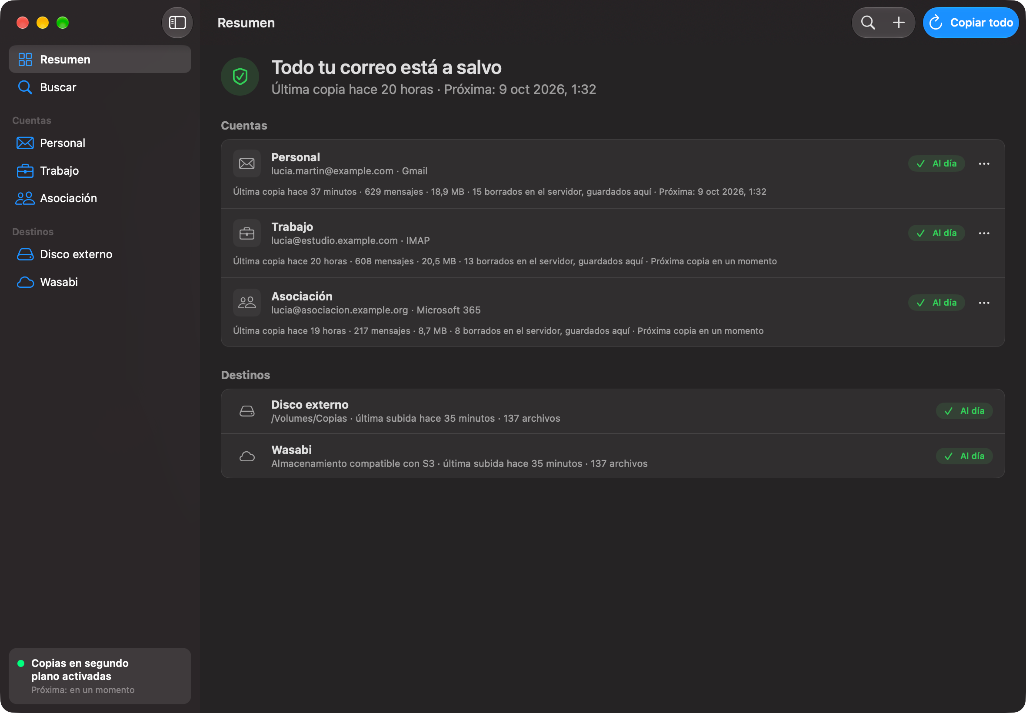
Task: Click the 'Última copia hace 20 horas' subtitle
Action: (353, 90)
